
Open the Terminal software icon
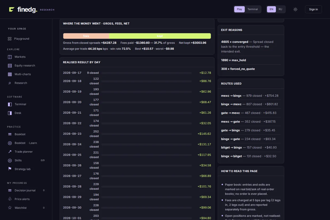[10, 104]
